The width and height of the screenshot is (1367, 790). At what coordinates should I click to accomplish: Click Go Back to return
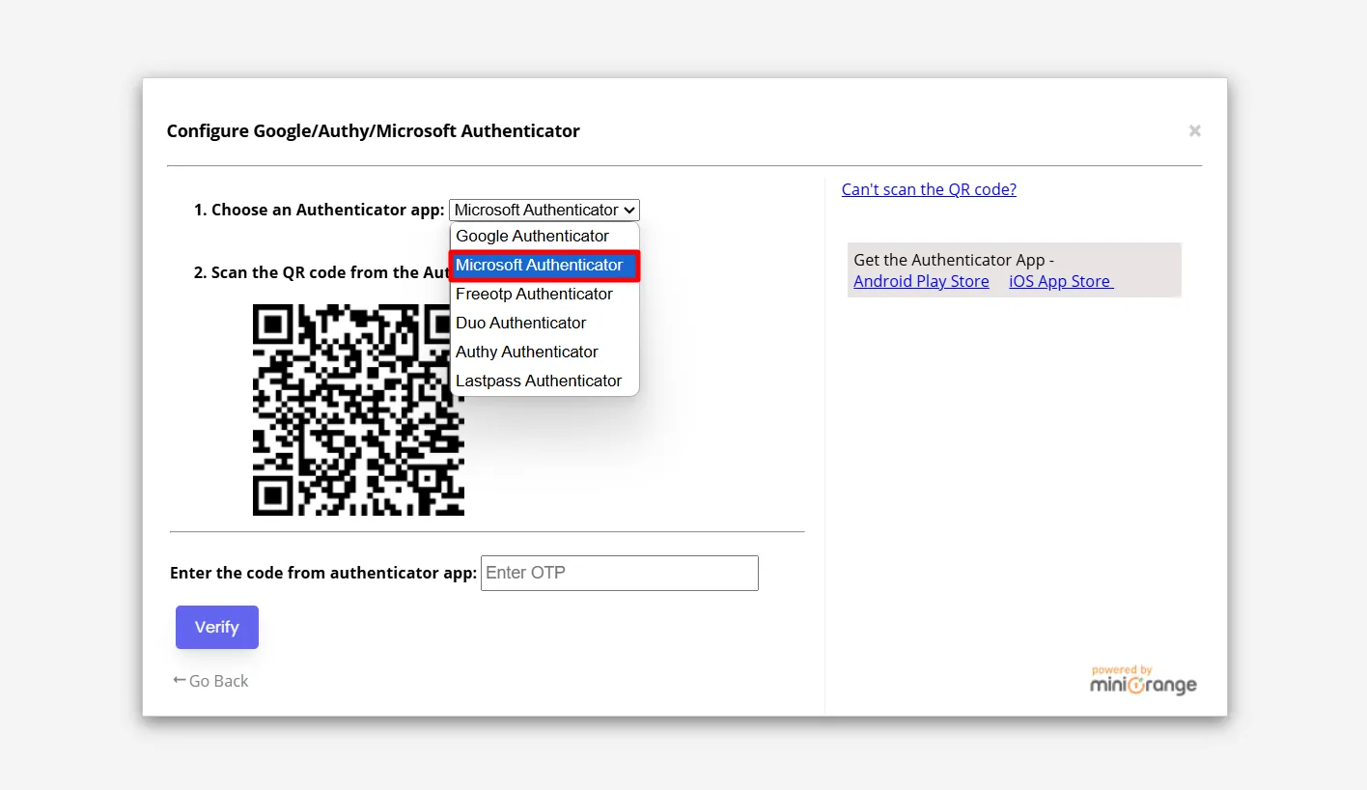click(218, 681)
